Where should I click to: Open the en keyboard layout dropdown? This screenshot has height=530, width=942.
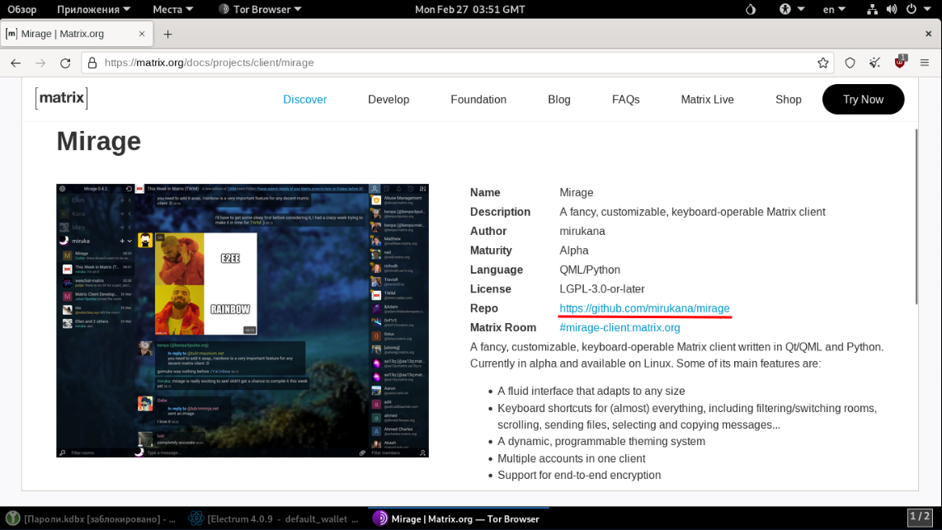tap(835, 9)
